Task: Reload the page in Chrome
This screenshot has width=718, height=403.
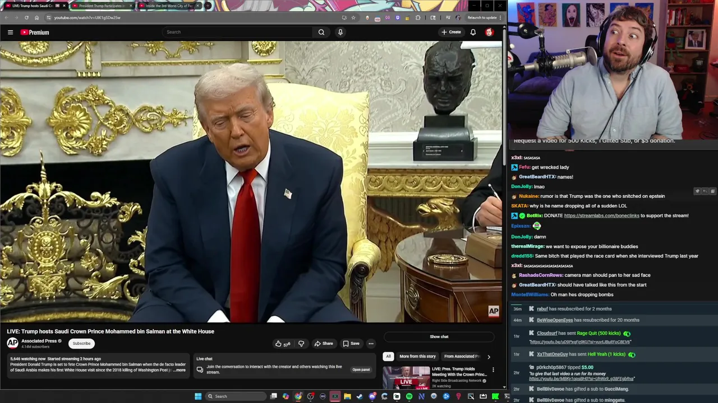Action: 26,17
